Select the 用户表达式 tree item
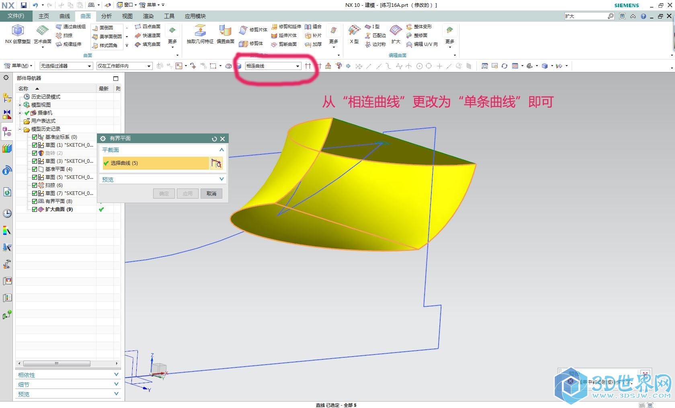 coord(40,121)
